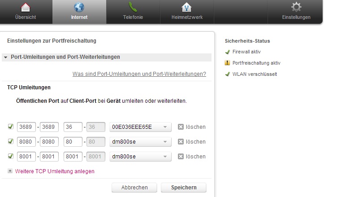
Task: Click Weitere TCP Umleitung anlegen link
Action: pos(55,171)
